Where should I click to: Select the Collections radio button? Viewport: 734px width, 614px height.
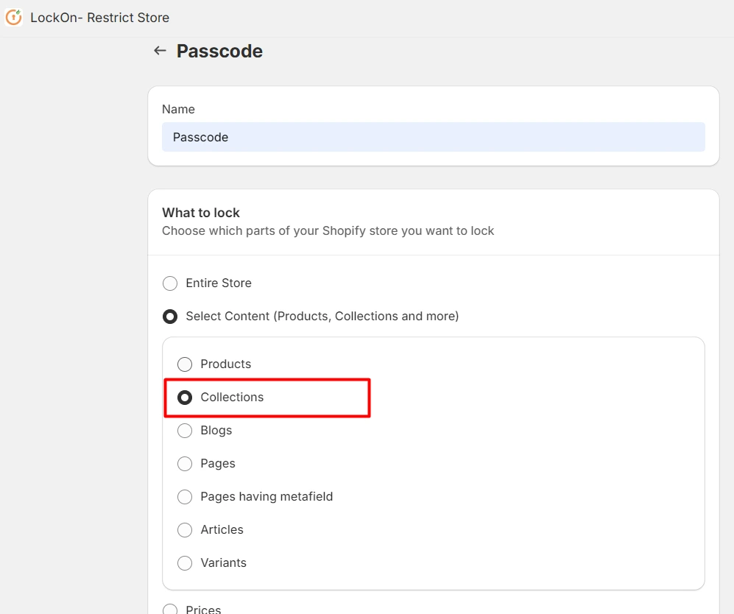[185, 398]
